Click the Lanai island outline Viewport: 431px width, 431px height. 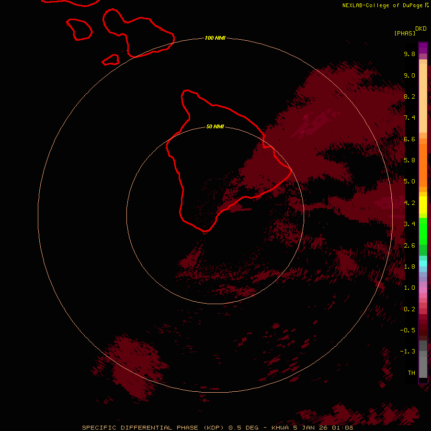(79, 29)
